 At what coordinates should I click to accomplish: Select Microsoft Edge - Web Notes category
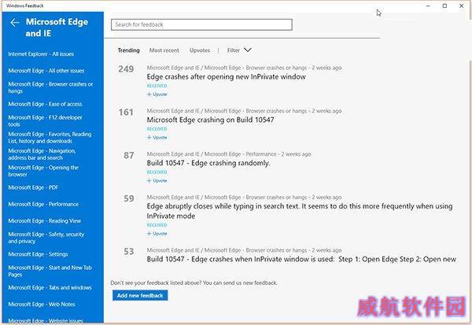click(42, 305)
